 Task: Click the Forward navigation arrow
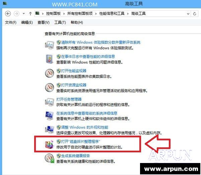click(16, 14)
